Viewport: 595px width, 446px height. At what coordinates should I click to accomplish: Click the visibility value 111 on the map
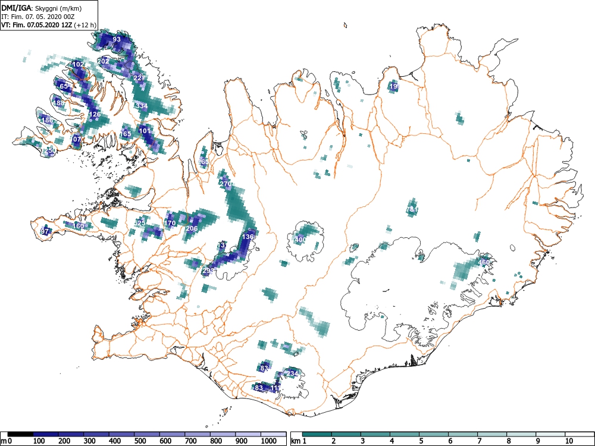click(x=276, y=388)
